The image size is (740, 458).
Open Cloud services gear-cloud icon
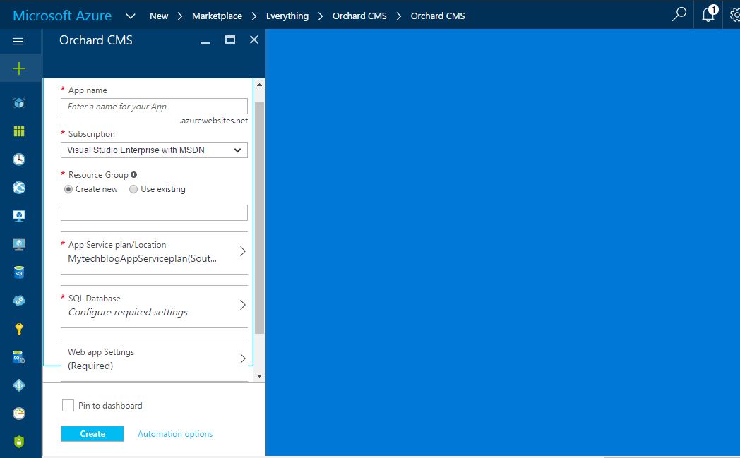(x=19, y=301)
